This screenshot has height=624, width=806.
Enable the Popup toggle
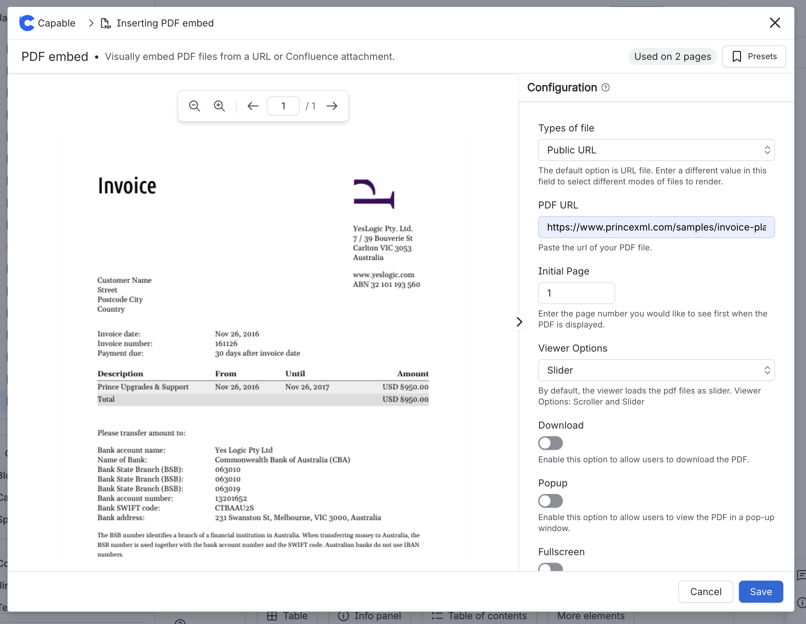[550, 501]
